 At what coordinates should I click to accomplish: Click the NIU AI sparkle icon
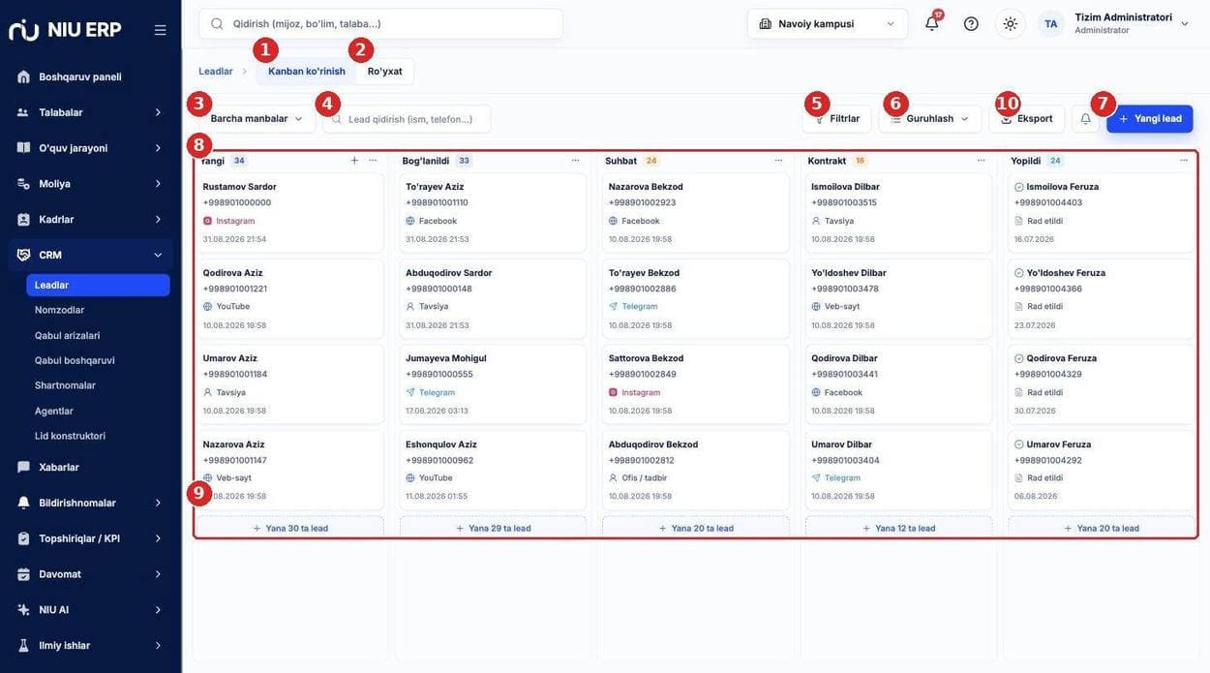click(x=23, y=610)
